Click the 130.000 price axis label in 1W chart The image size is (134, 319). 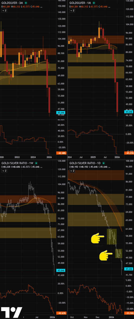[x=61, y=161]
